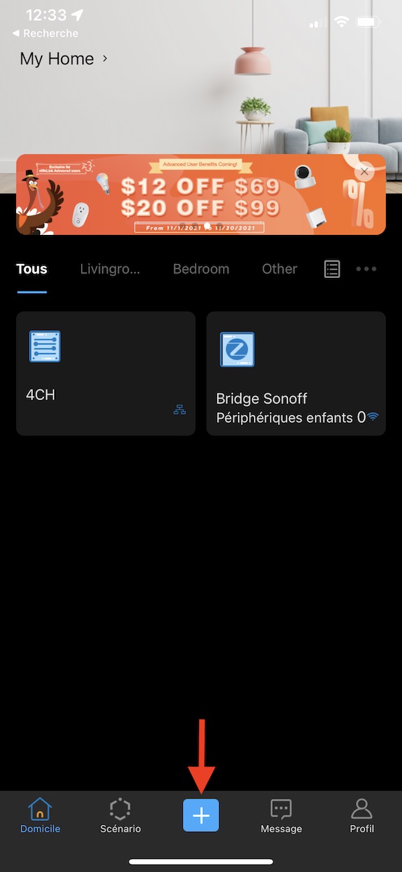402x872 pixels.
Task: Open the ellipsis more options menu
Action: click(x=366, y=269)
